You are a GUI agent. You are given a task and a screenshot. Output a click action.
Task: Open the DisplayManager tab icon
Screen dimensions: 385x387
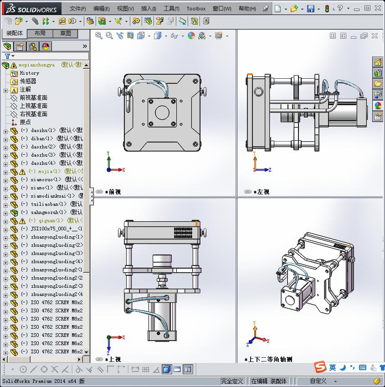tap(46, 46)
